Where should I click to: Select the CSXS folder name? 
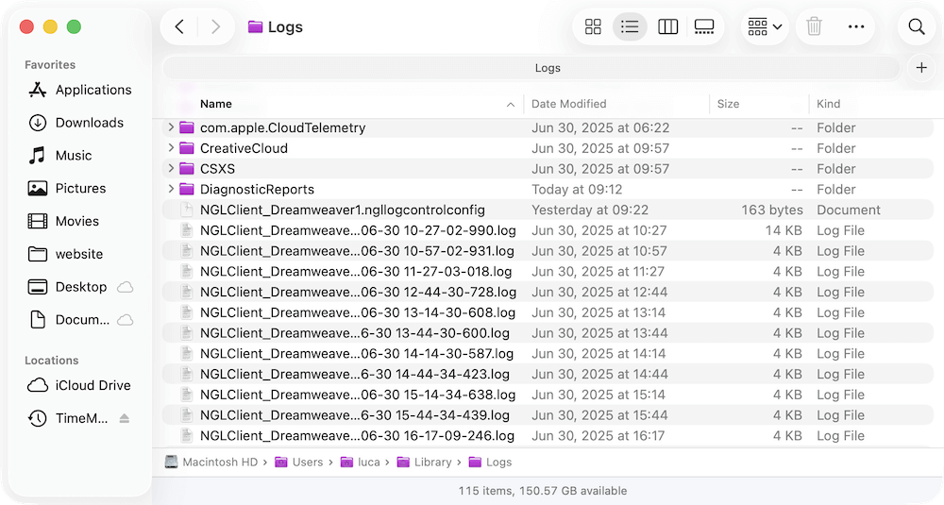click(217, 169)
